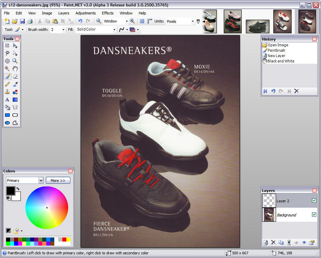Select Black and White history entry
The height and width of the screenshot is (258, 321).
pyautogui.click(x=281, y=61)
